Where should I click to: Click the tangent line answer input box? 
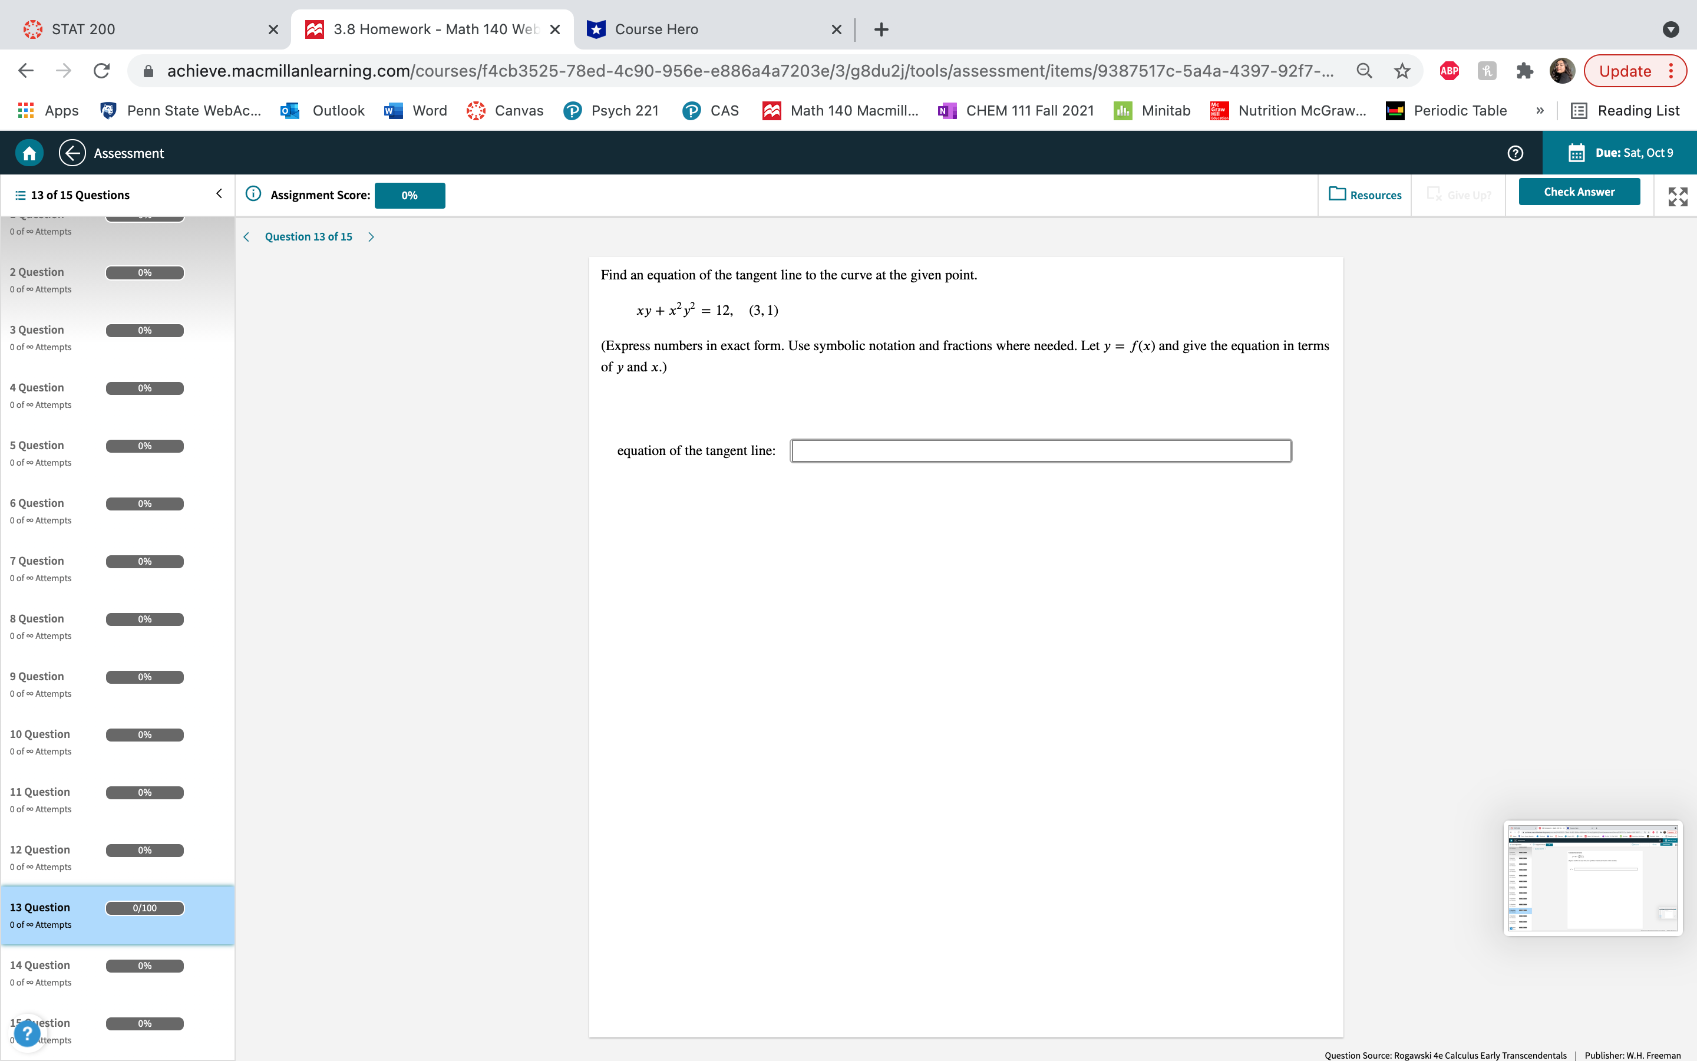tap(1041, 450)
